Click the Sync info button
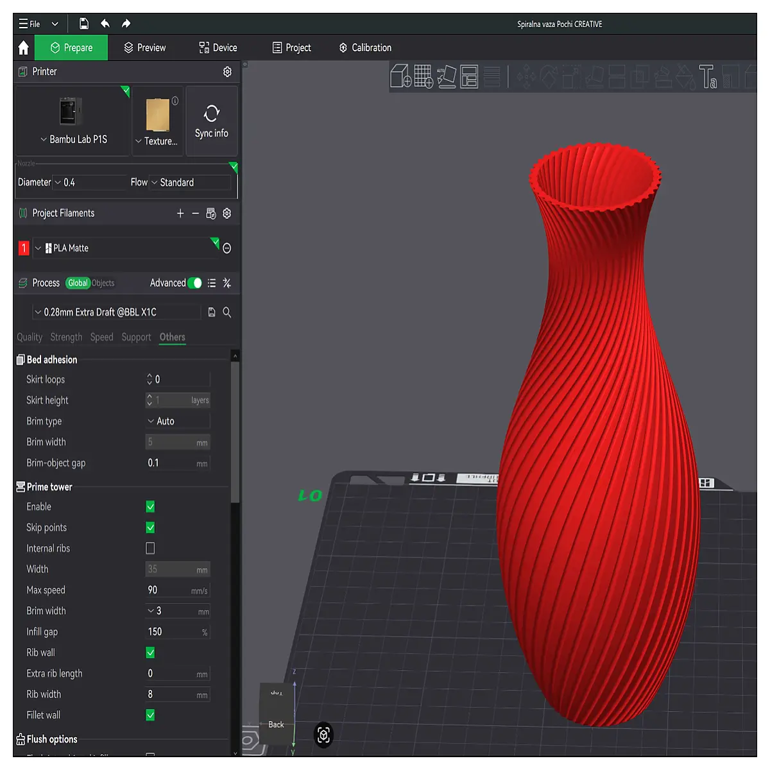This screenshot has width=770, height=770. (x=212, y=121)
